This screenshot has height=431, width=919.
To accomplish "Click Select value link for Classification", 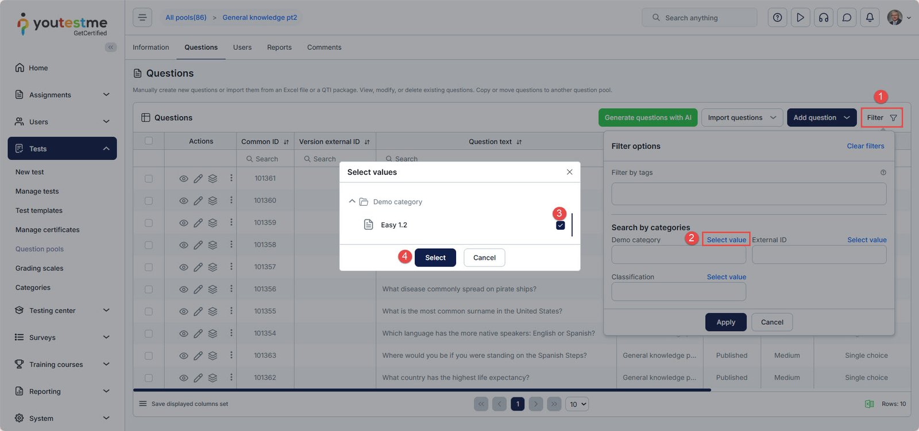I will click(x=727, y=277).
